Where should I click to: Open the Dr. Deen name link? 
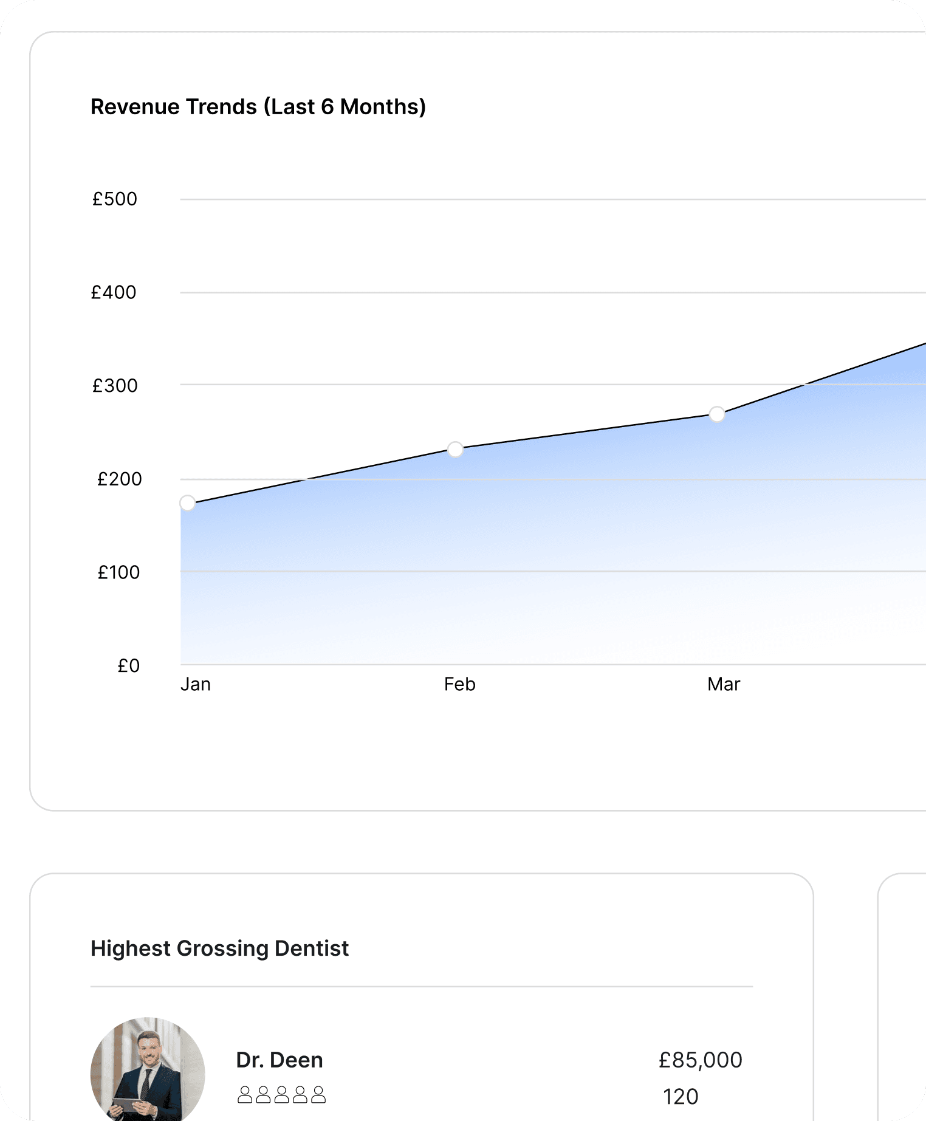click(280, 1060)
